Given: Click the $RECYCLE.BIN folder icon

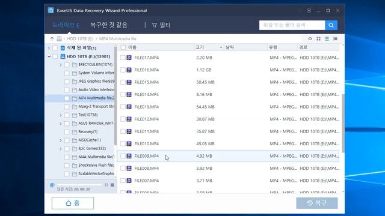Looking at the screenshot, I should 75,65.
